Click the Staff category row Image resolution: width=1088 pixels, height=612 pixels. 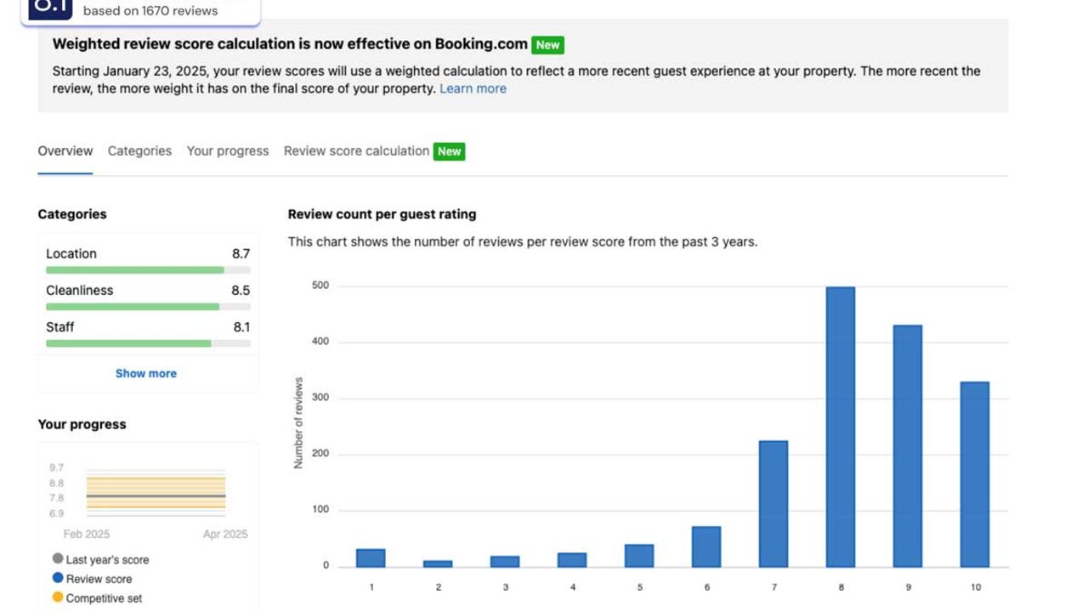click(148, 327)
